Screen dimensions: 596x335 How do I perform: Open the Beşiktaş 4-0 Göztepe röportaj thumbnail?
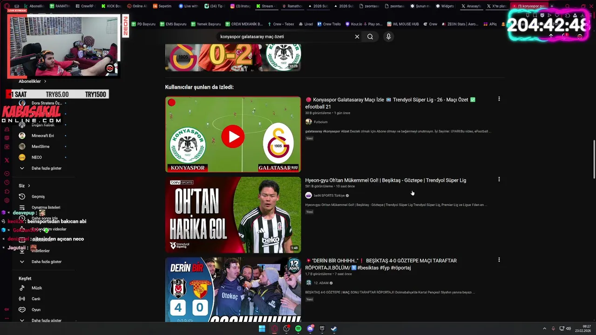pos(233,290)
